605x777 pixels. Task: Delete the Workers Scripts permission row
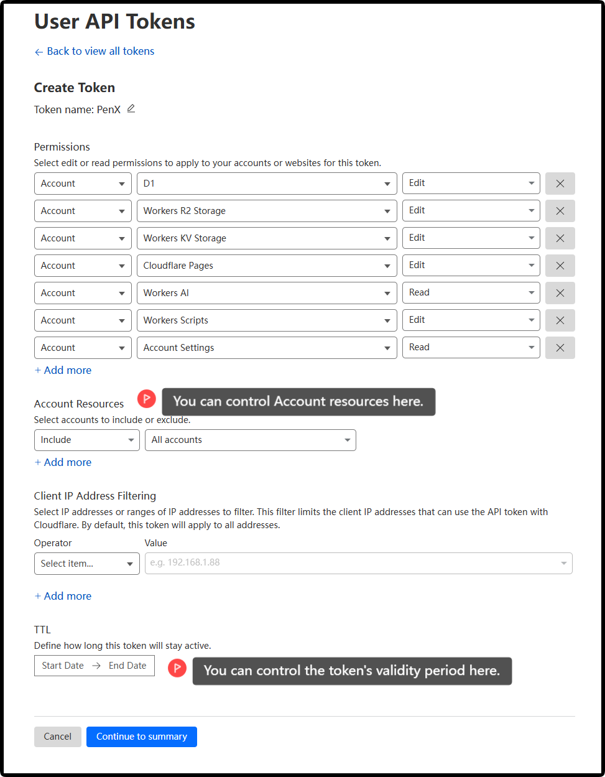[x=560, y=320]
